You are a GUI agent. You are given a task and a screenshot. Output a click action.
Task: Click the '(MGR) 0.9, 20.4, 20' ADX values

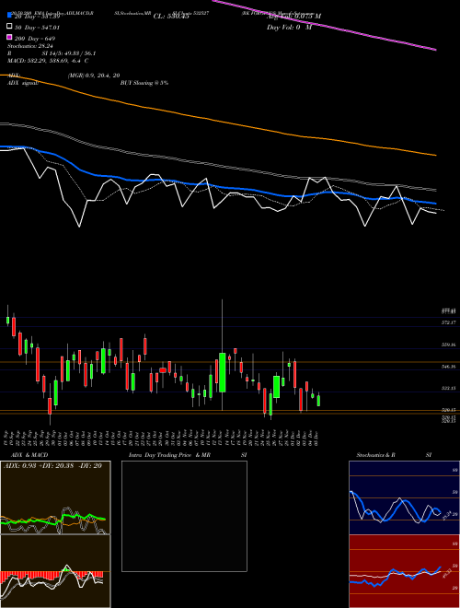(94, 76)
